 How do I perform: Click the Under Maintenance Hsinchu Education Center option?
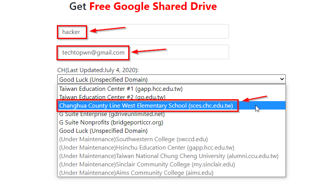(147, 148)
